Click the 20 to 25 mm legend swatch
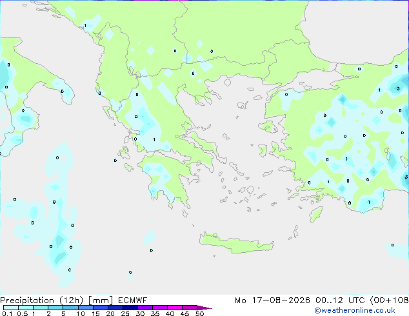The height and width of the screenshot is (316, 409). (x=115, y=308)
